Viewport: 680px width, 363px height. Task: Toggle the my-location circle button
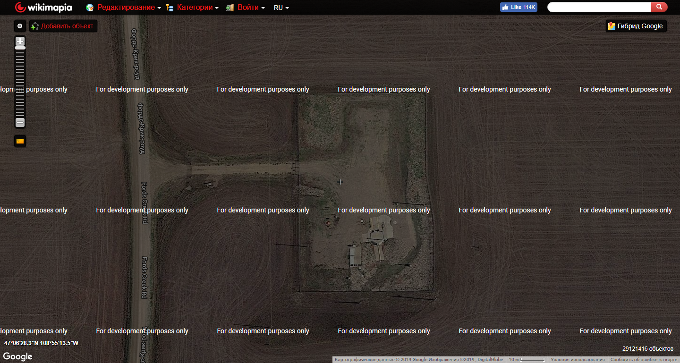20,26
